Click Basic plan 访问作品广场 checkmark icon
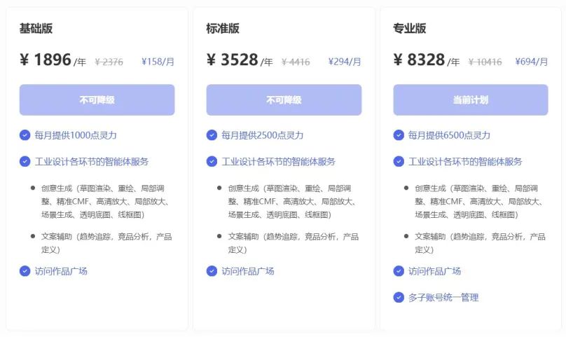The height and width of the screenshot is (337, 566). [25, 271]
